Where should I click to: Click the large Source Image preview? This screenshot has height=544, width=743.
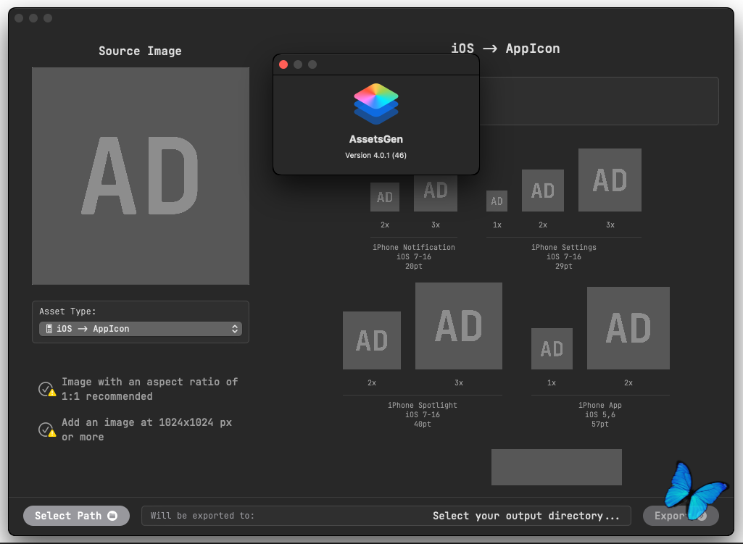pyautogui.click(x=141, y=176)
